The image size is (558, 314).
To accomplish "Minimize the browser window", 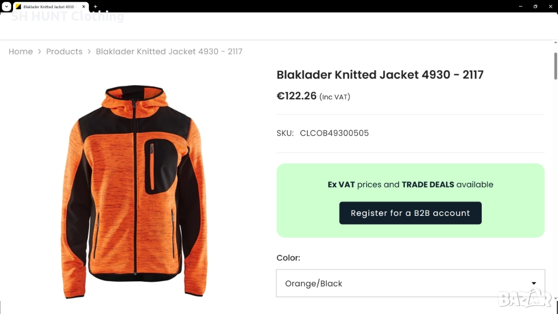I will (x=520, y=7).
